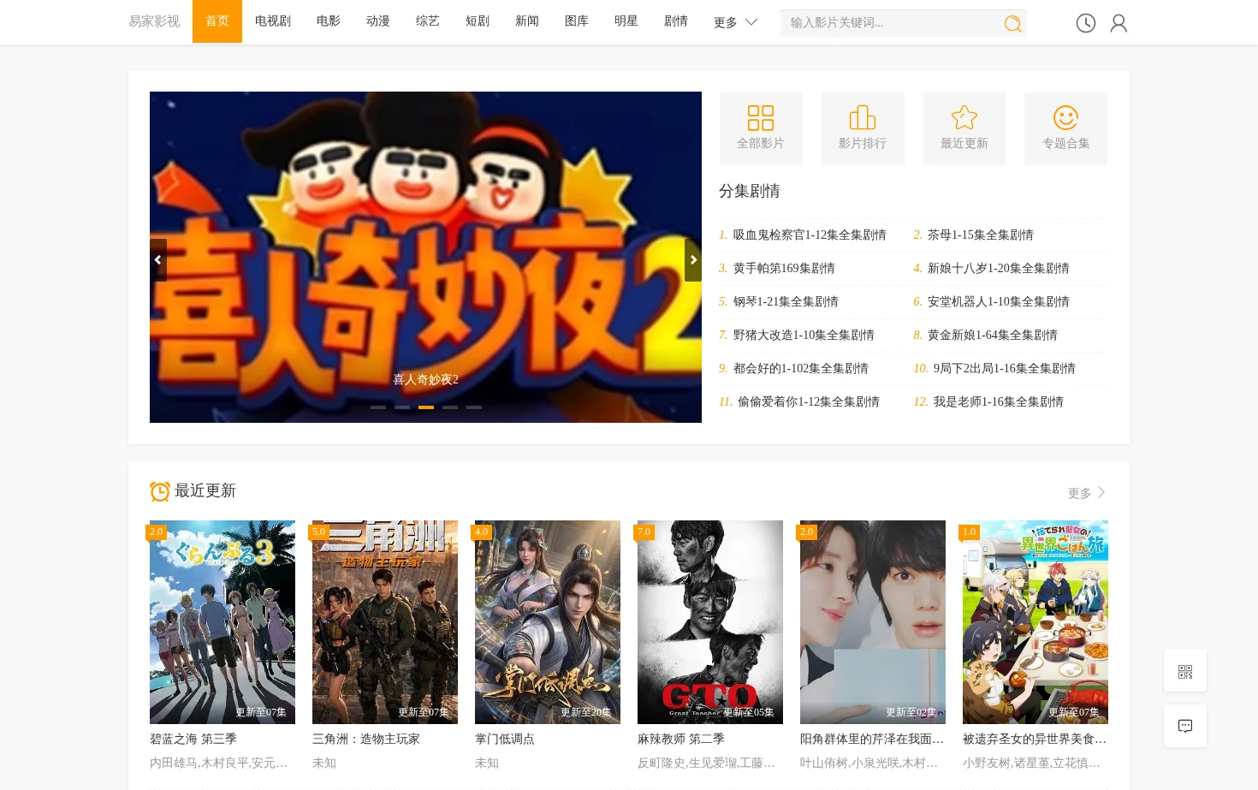Open the 阳角群体里的芹泽 poster thumbnail
Image resolution: width=1258 pixels, height=790 pixels.
[x=873, y=622]
